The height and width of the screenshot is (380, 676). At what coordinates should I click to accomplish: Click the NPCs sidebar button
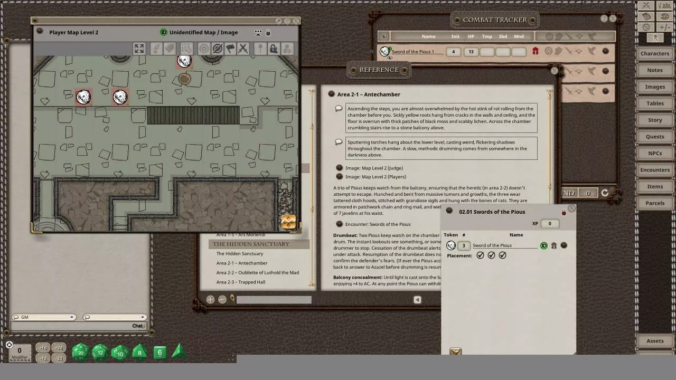click(655, 153)
